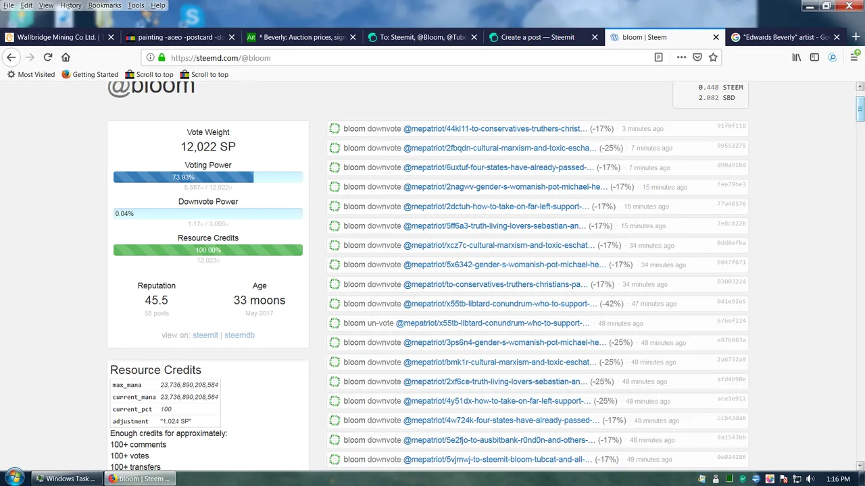Toggle reader view in the address bar
This screenshot has width=865, height=486.
[x=659, y=57]
